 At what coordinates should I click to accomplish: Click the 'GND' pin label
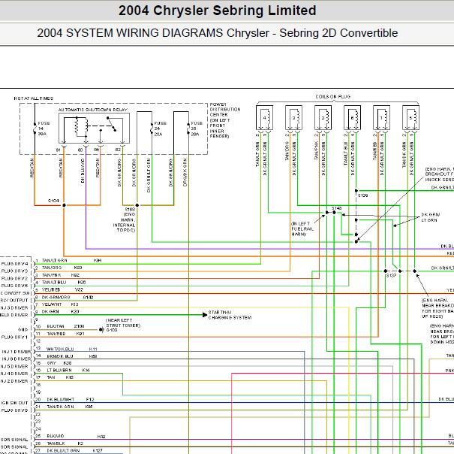[x=23, y=330]
